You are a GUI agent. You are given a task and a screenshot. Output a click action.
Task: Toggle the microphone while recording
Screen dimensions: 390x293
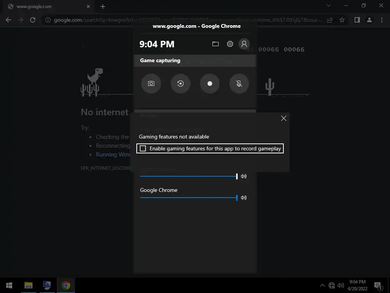point(239,84)
